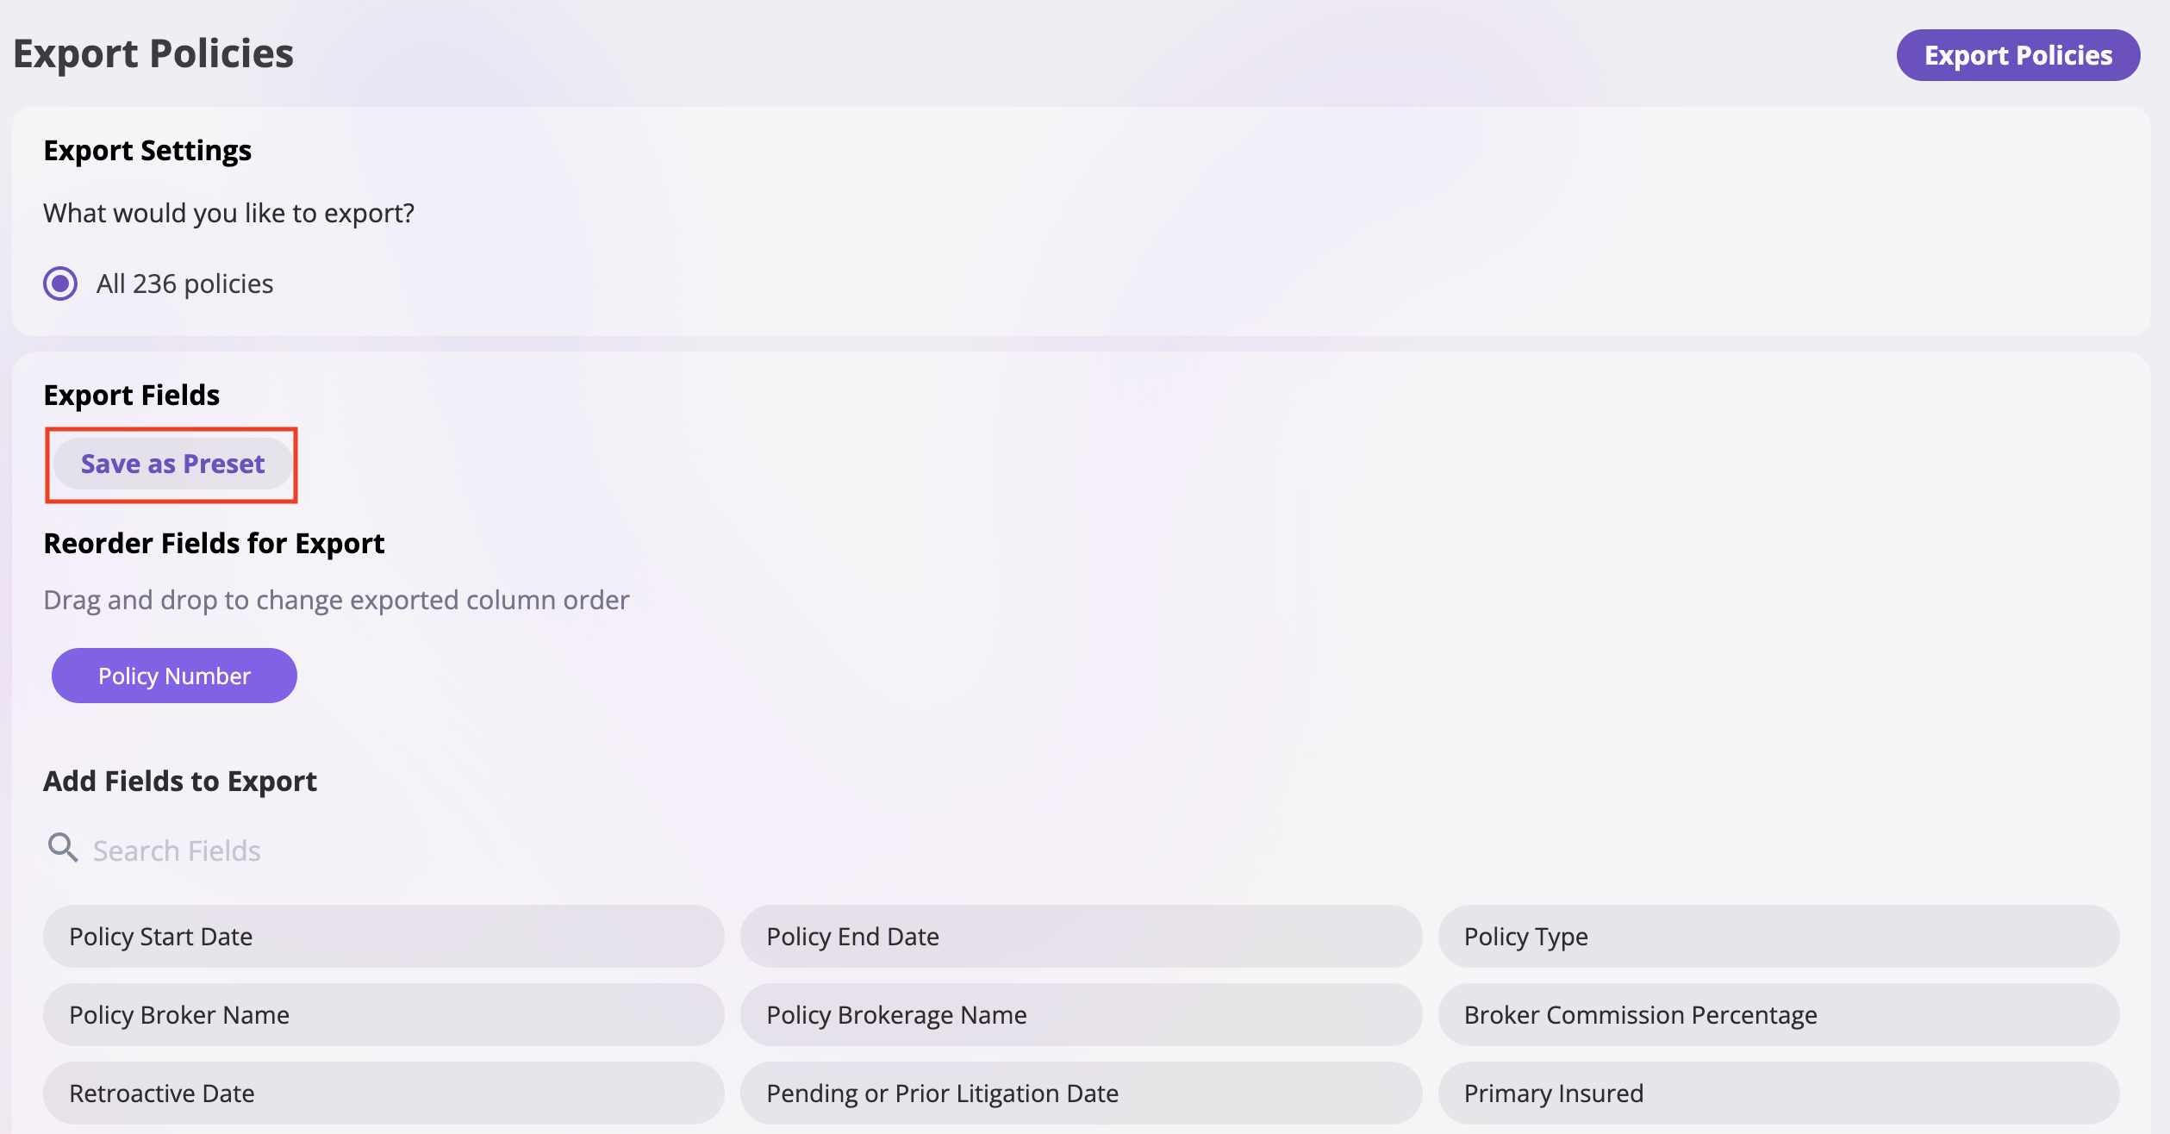This screenshot has height=1134, width=2170.
Task: Select the All 236 policies radio button
Action: point(60,283)
